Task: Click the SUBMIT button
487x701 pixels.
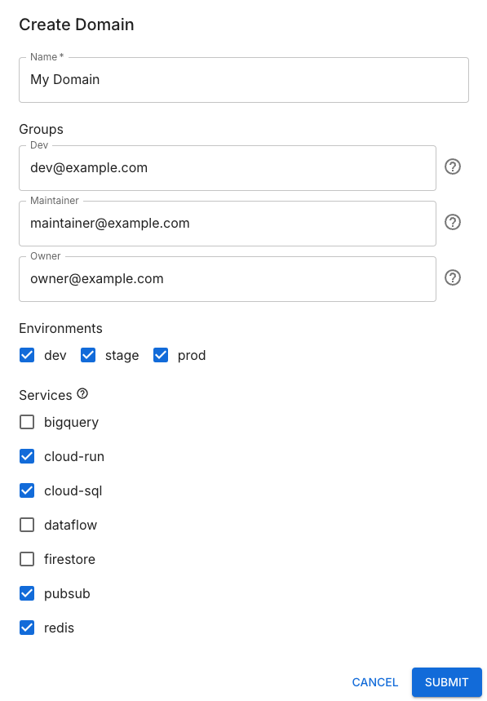Action: coord(446,682)
